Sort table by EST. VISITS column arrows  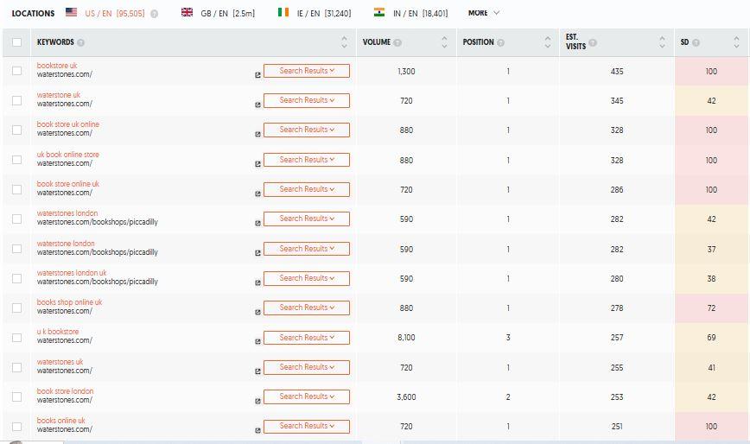pos(663,42)
